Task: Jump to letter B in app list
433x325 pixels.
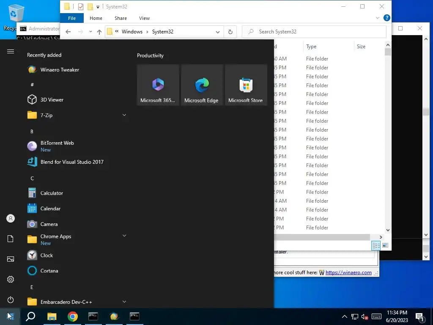Action: pyautogui.click(x=32, y=132)
